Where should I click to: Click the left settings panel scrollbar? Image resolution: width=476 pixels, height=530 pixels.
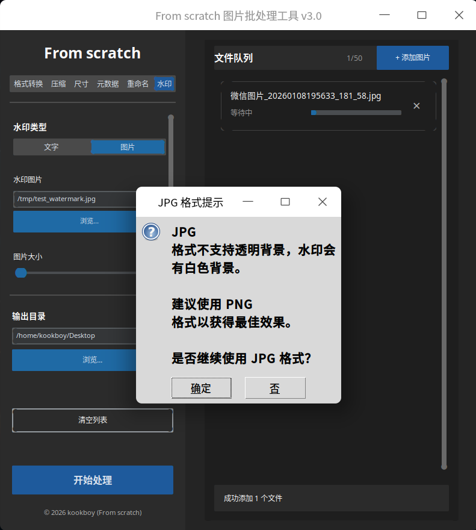click(x=171, y=151)
